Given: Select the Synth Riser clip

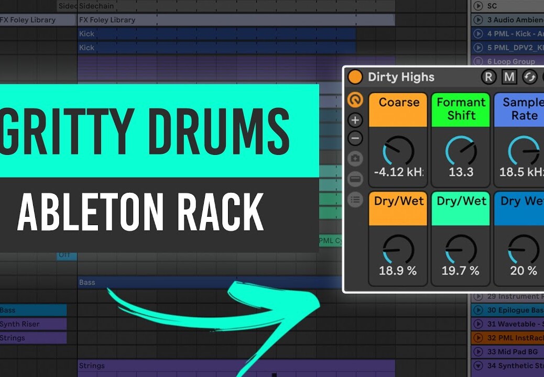Looking at the screenshot, I should coord(33,324).
